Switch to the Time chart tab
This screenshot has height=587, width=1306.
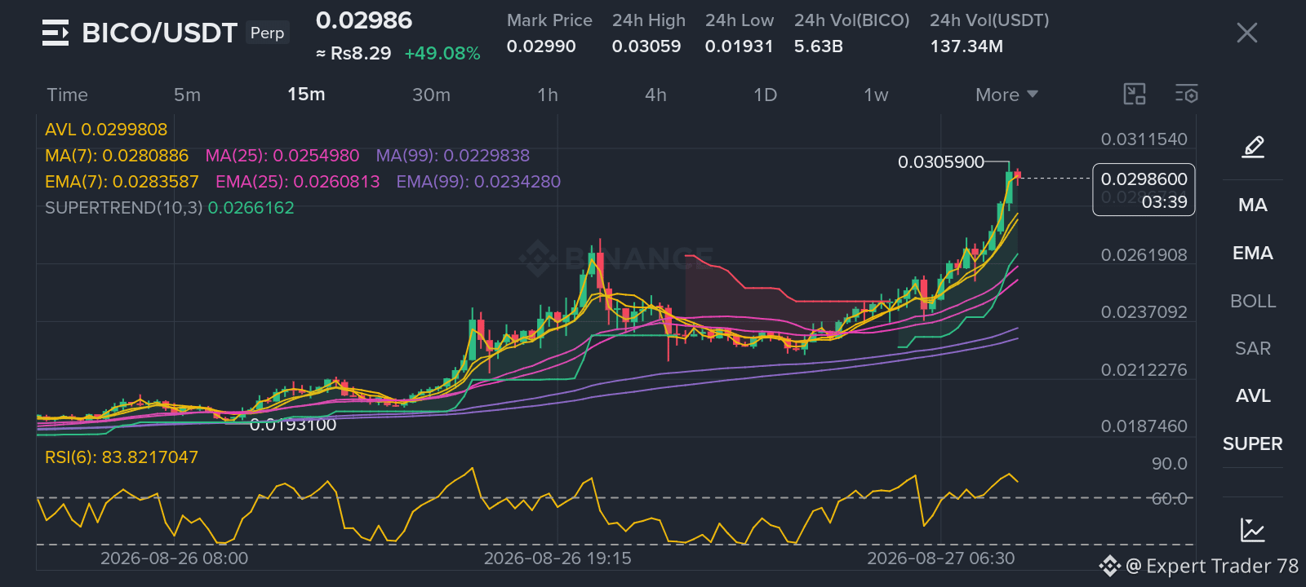click(67, 95)
